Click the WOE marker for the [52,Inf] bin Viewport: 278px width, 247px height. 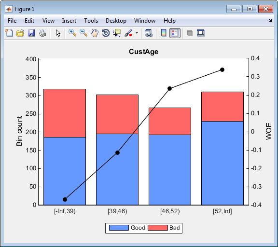point(222,69)
